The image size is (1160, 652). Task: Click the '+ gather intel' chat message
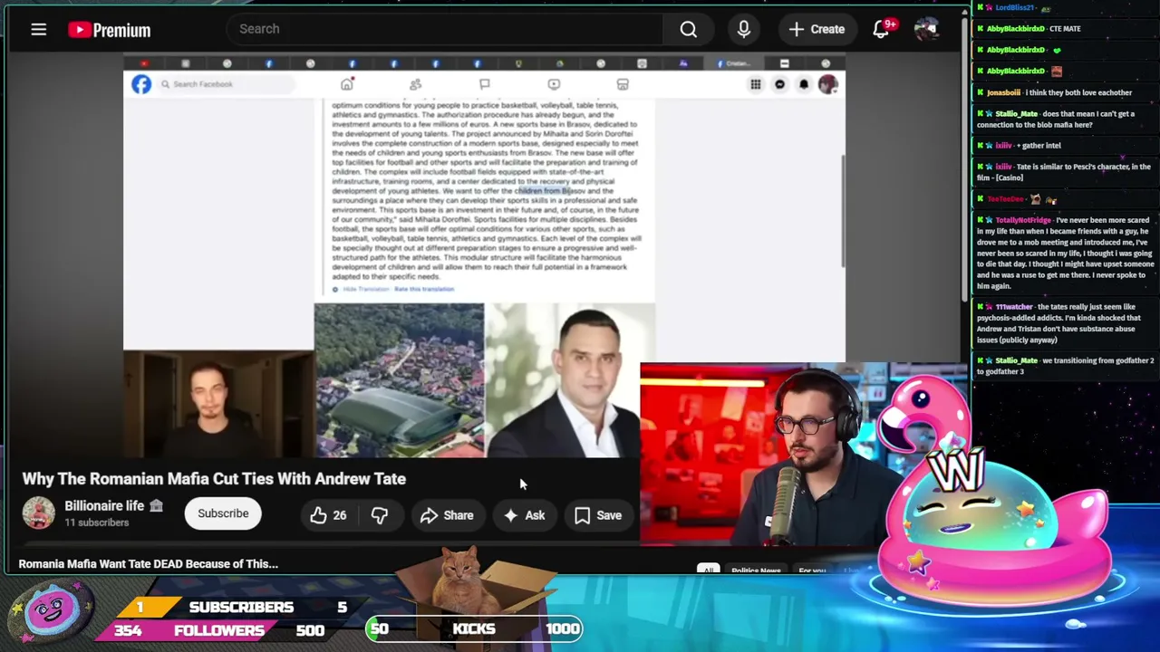coord(1039,145)
